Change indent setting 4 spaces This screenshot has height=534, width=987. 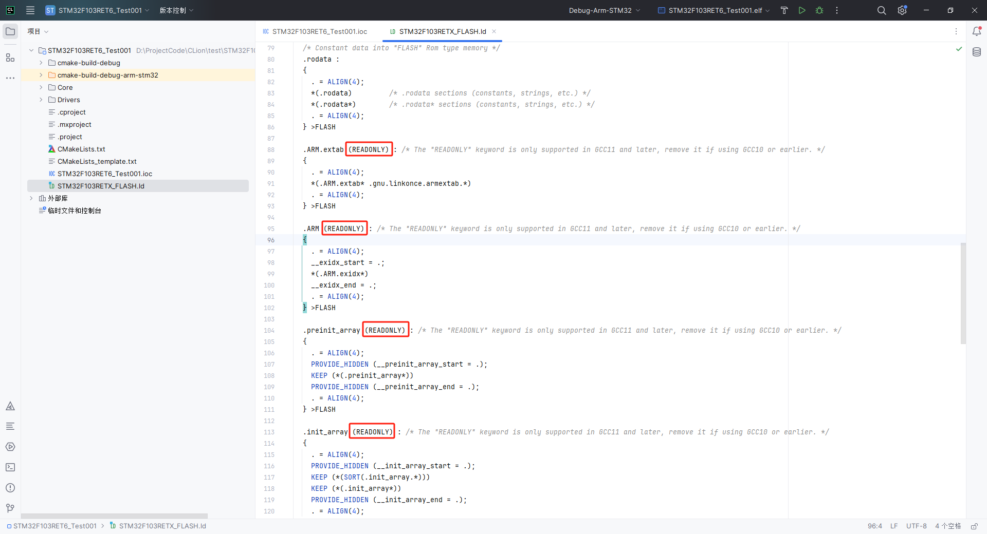click(948, 526)
